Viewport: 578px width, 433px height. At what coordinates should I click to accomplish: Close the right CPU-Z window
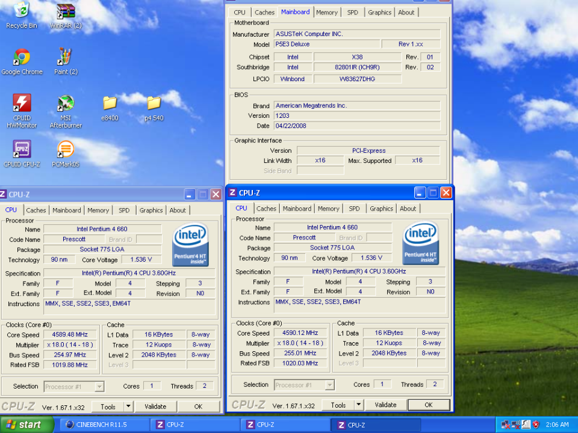tap(446, 192)
